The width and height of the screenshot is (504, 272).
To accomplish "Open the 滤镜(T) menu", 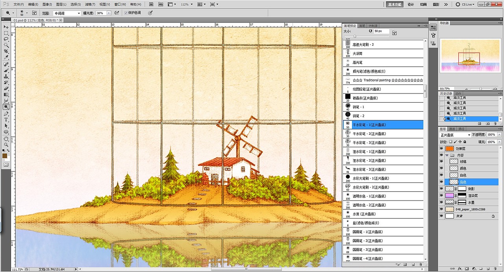I will 90,4.
